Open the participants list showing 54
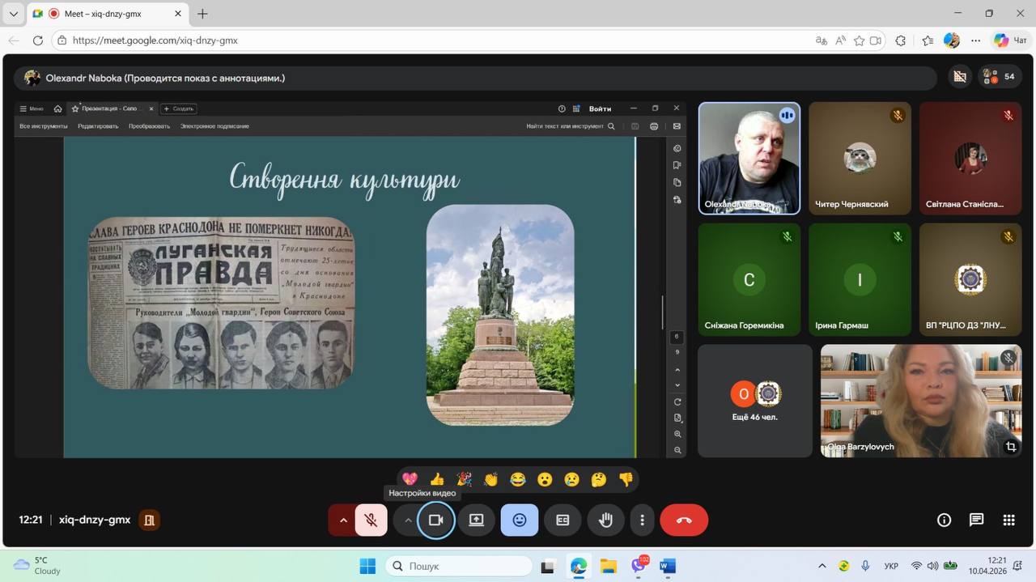1036x582 pixels. [x=1000, y=77]
